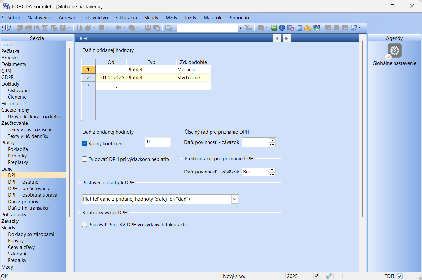Click the blue circled checkmark near EDIT
The width and height of the screenshot is (422, 280).
tap(400, 276)
